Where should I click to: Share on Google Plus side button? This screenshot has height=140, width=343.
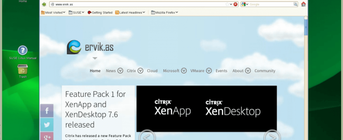point(47,136)
